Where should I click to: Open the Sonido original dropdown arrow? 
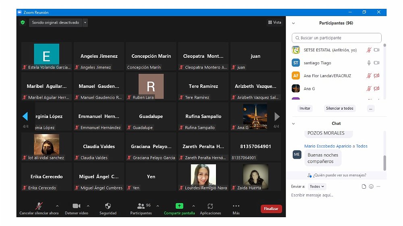[x=85, y=22]
